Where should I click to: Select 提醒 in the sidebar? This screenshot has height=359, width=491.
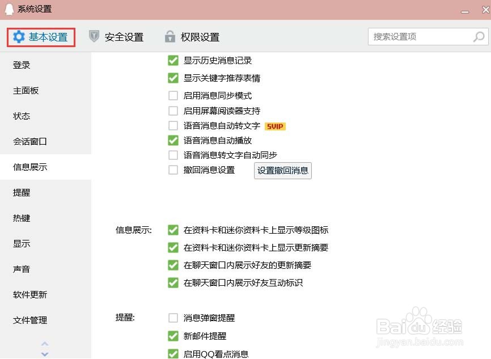tap(46, 192)
